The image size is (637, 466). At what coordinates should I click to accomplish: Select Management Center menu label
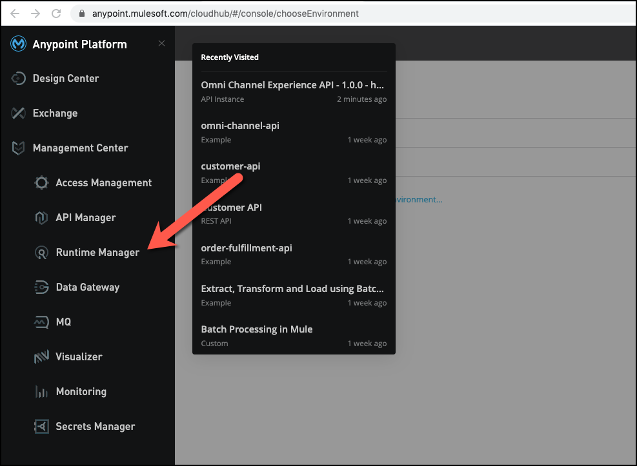pyautogui.click(x=81, y=148)
